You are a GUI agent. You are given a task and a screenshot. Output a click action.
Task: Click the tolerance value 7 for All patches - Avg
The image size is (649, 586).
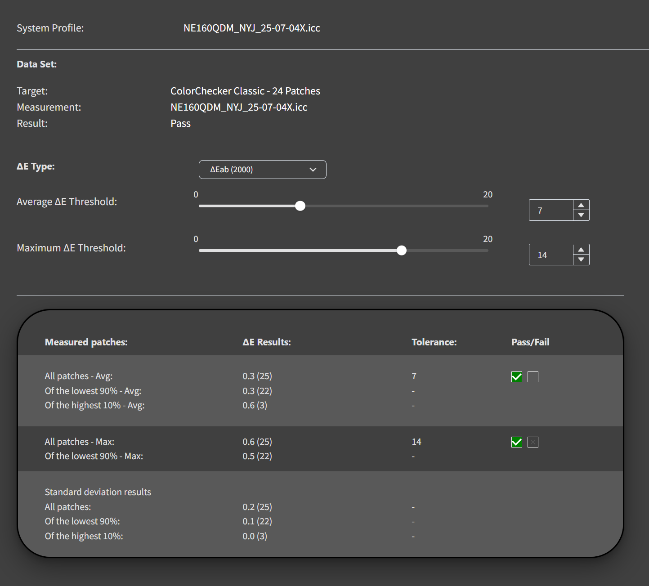pos(414,376)
